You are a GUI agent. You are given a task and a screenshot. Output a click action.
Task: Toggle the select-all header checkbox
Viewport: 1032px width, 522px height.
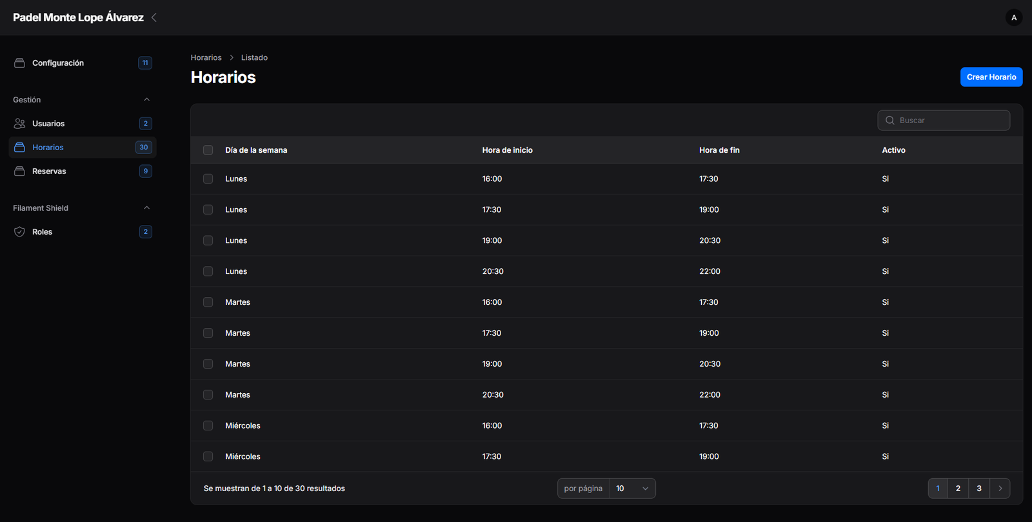click(208, 150)
